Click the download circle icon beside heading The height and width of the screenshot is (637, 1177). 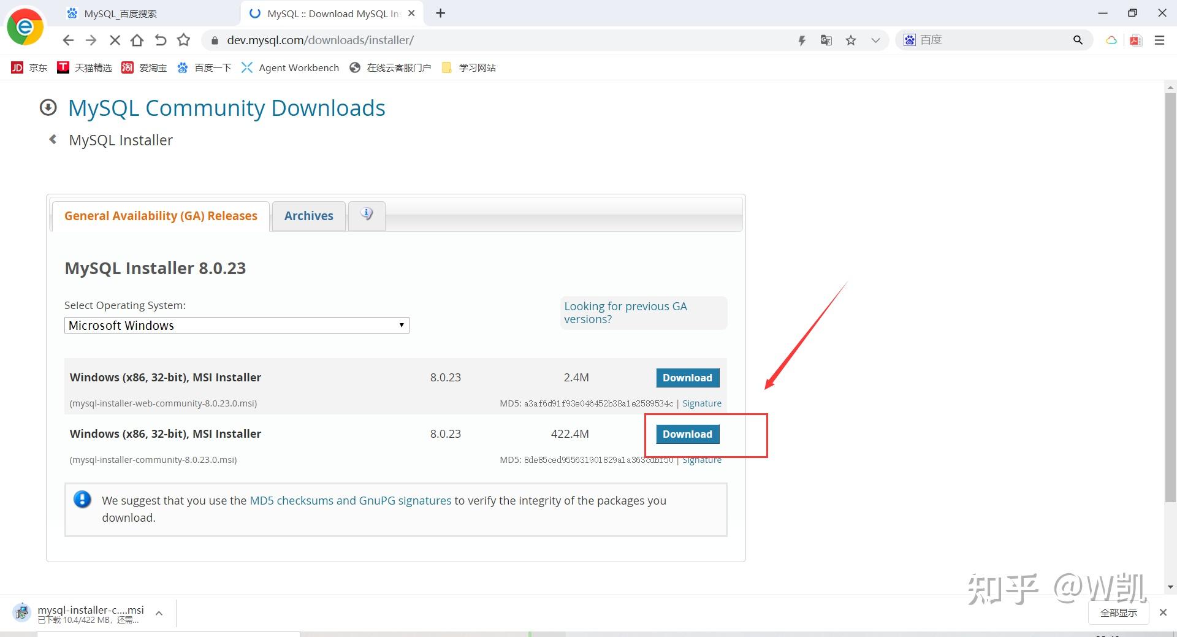(48, 108)
